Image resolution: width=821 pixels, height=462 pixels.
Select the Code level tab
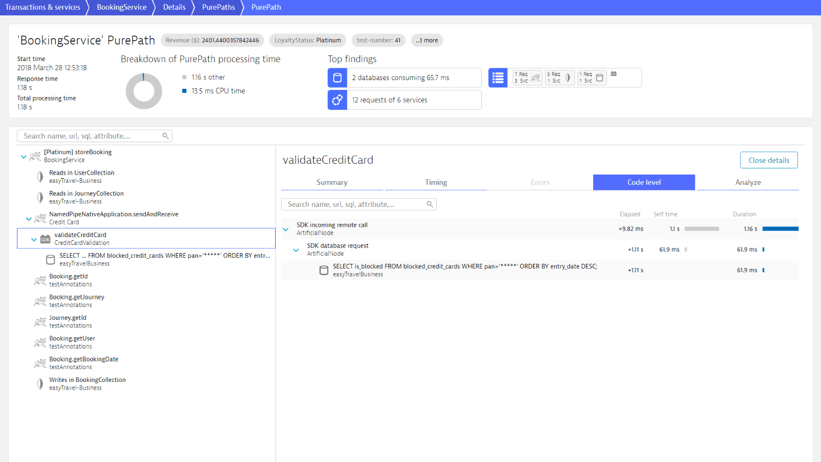click(644, 182)
